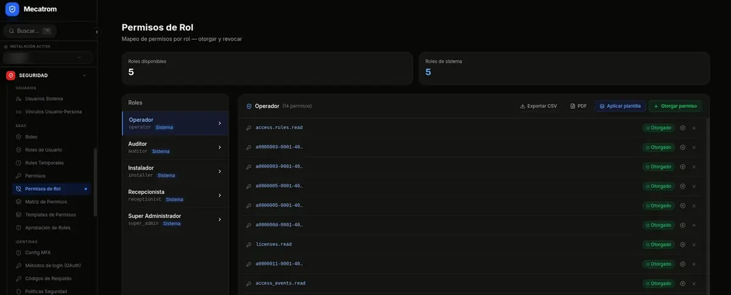
Task: Click the (14 permisos) count text
Action: (x=297, y=106)
